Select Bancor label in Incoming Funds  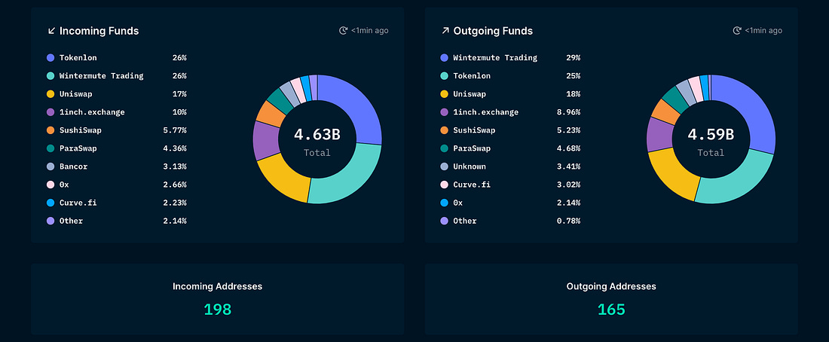[74, 166]
